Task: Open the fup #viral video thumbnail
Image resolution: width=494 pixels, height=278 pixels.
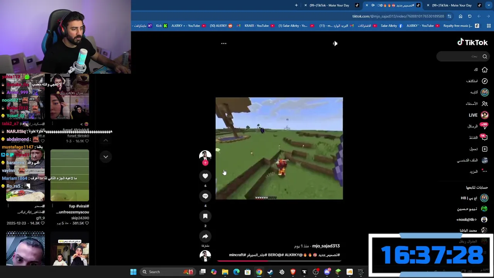Action: (x=69, y=176)
